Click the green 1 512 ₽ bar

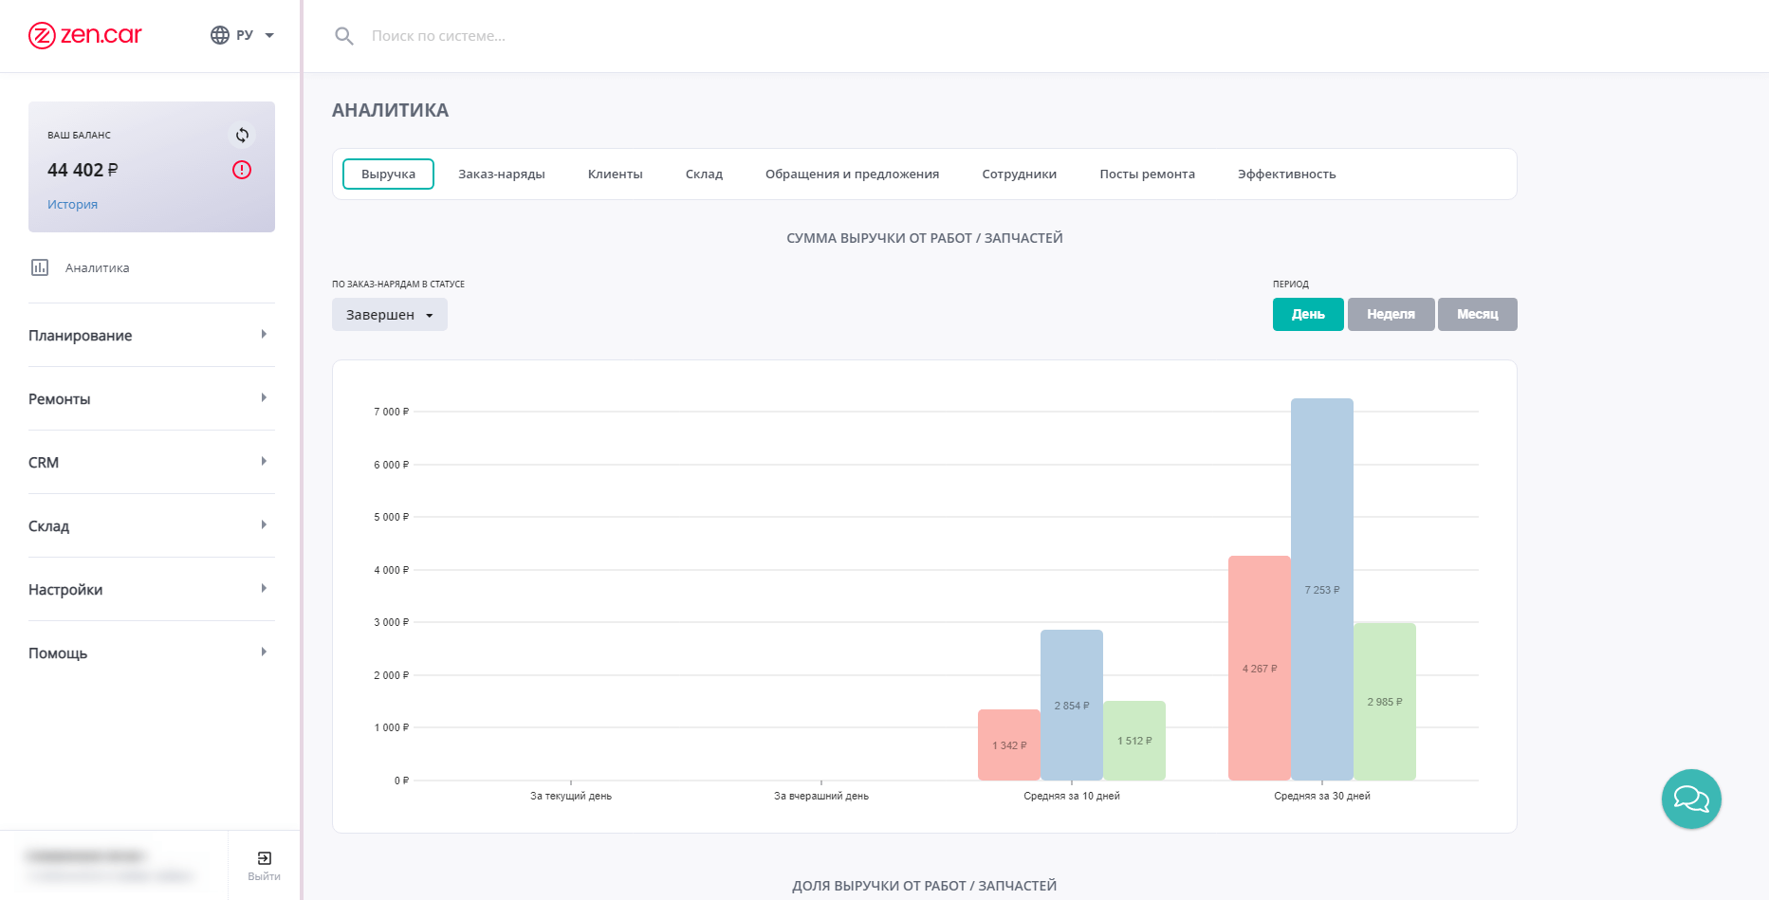pyautogui.click(x=1134, y=741)
